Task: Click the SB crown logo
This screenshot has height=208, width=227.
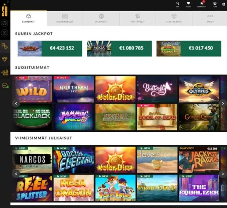Action: tap(5, 11)
